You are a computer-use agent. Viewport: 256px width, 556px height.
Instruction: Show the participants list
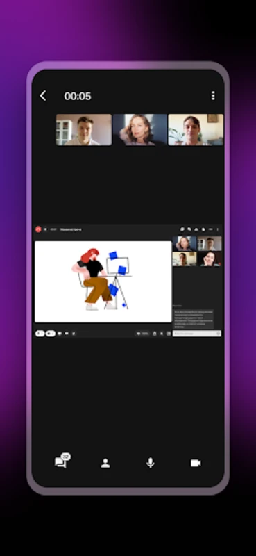(x=105, y=464)
